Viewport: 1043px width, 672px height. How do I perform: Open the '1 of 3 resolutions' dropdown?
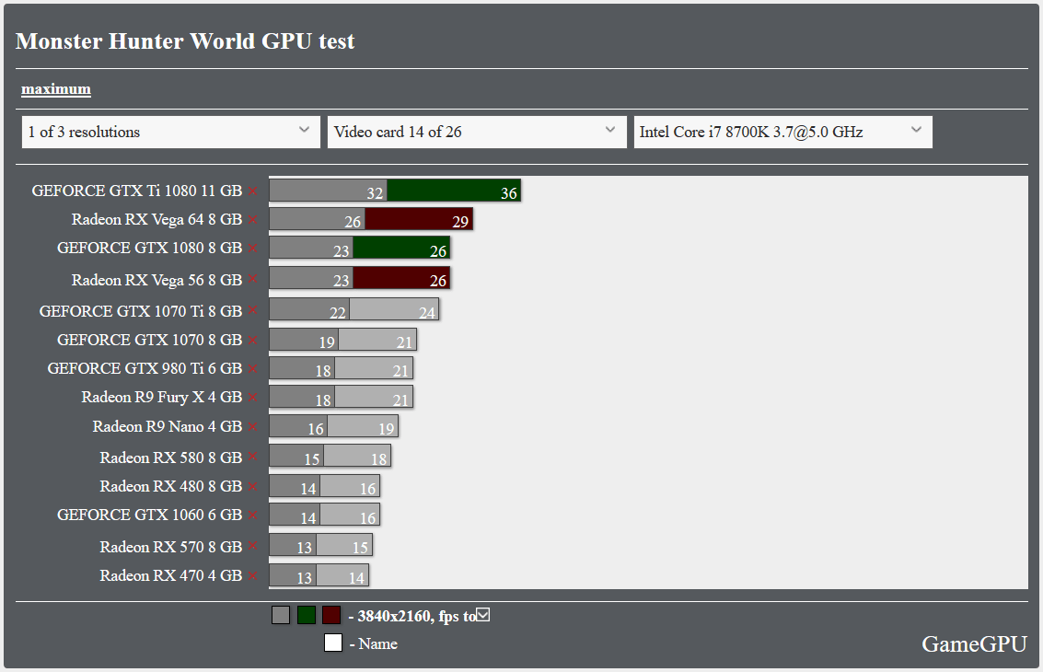coord(171,132)
